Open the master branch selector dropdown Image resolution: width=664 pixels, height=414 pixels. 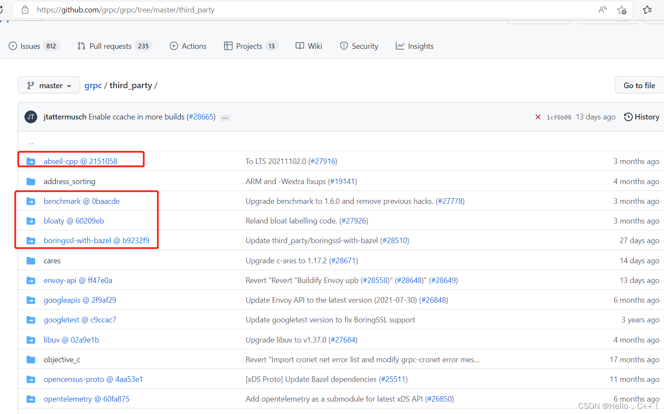pos(48,85)
